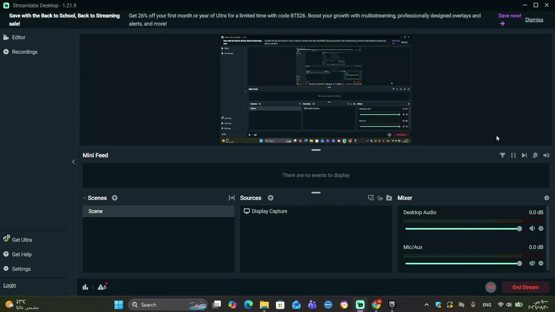Open Outlook from the taskbar
This screenshot has width=555, height=312.
(296, 305)
